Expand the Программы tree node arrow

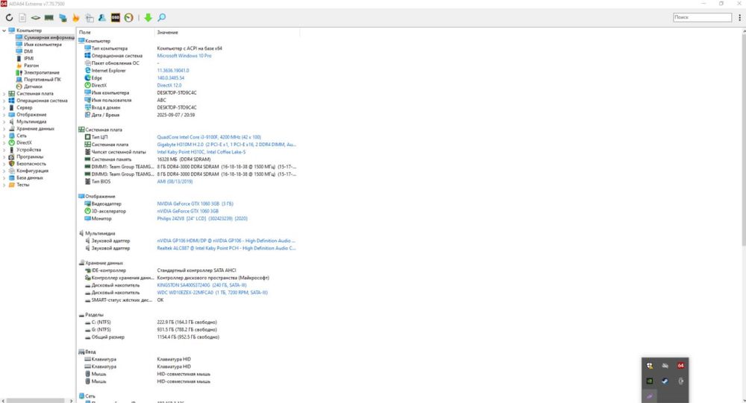point(4,157)
